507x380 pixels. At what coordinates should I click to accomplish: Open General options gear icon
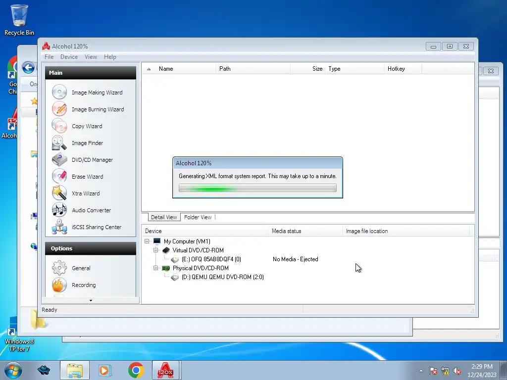[x=59, y=268]
